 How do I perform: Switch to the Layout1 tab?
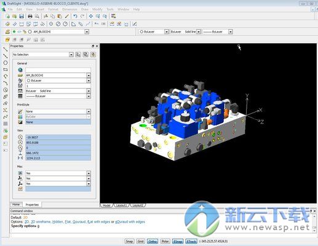[121, 205]
